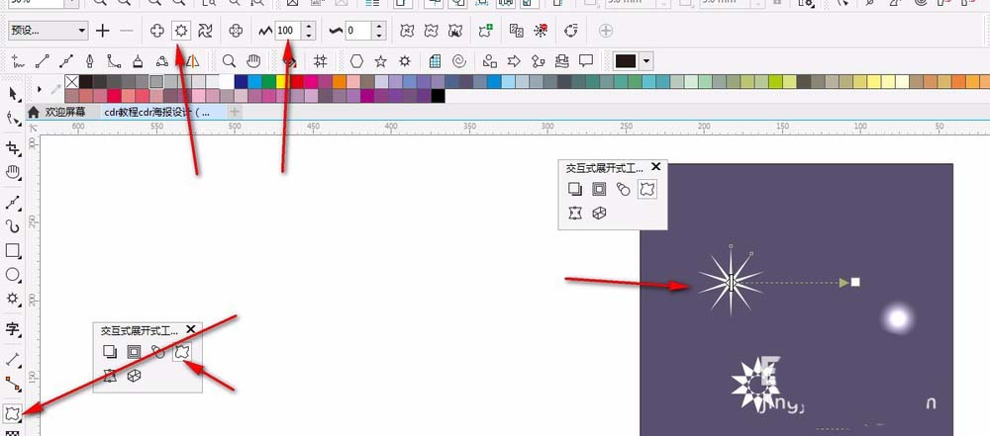Screen dimensions: 990x436
Task: Expand the color palette flyout arrow
Action: tap(40, 89)
